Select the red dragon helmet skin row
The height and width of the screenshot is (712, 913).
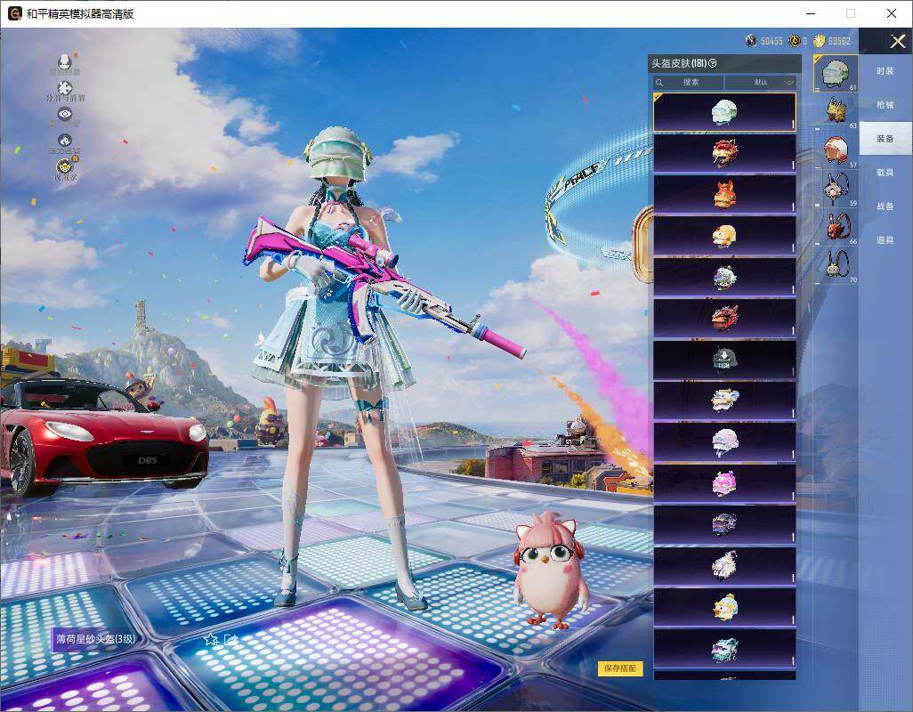click(x=724, y=153)
